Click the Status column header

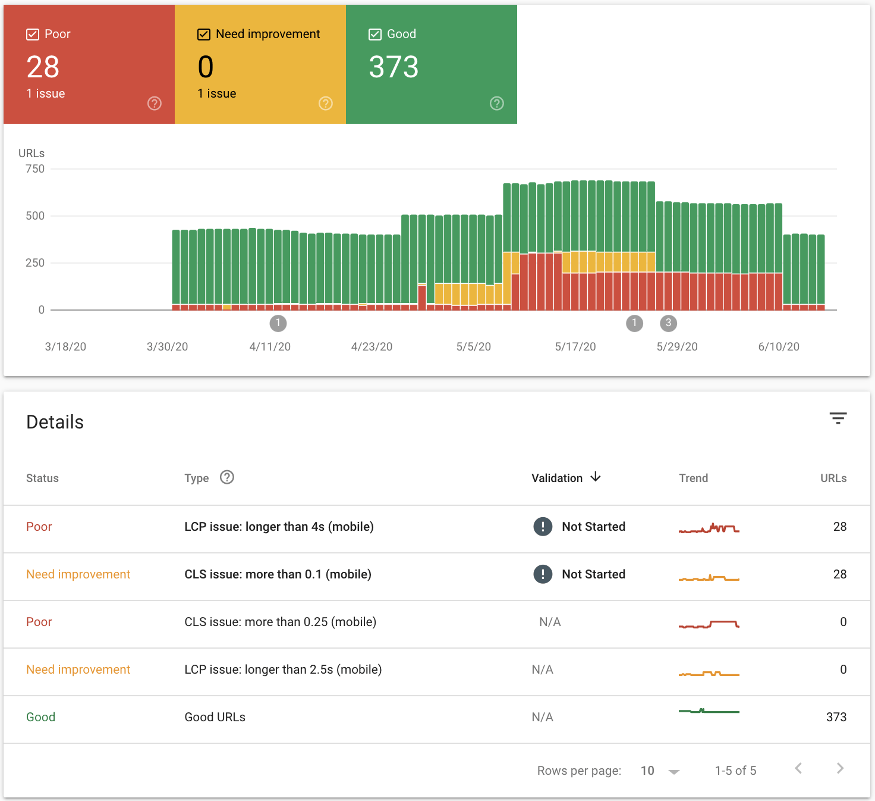click(x=42, y=478)
